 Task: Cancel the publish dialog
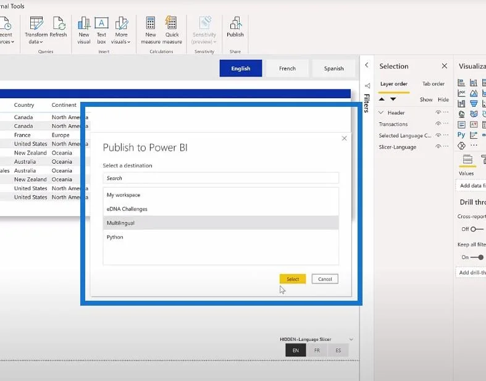tap(325, 279)
